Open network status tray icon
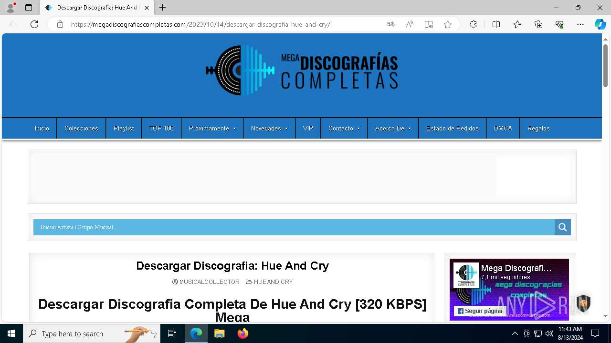Image resolution: width=611 pixels, height=343 pixels. pyautogui.click(x=538, y=333)
